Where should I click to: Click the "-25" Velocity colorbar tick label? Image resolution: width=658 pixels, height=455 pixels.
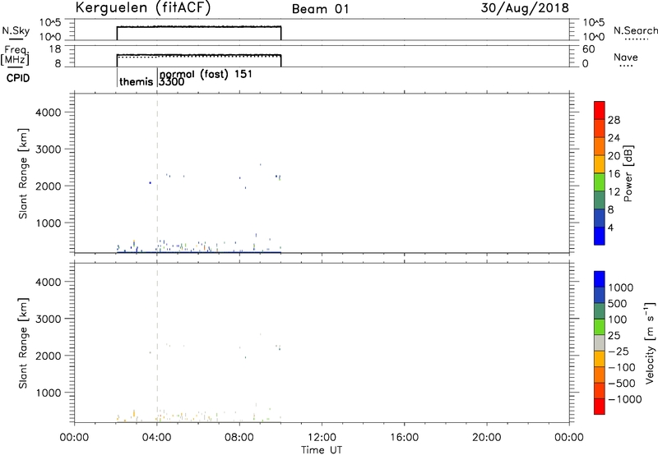click(x=619, y=352)
